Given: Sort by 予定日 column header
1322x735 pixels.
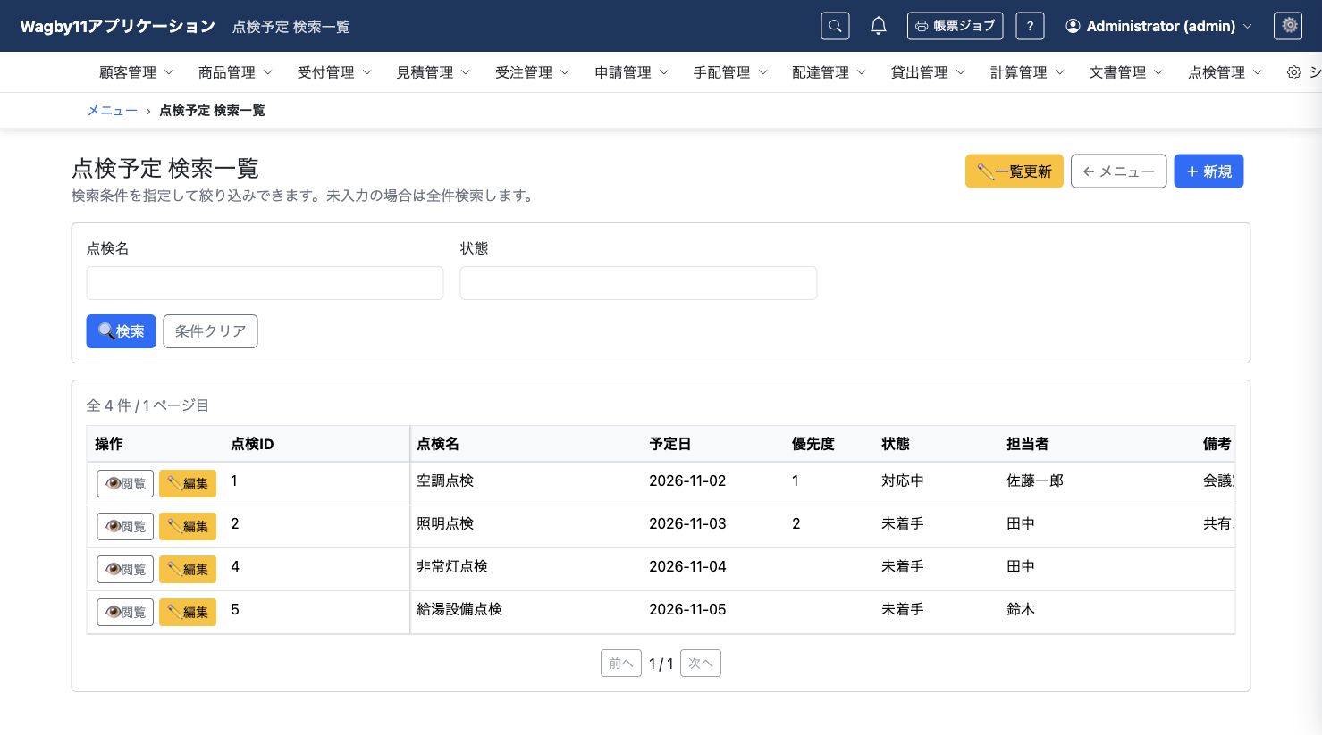Looking at the screenshot, I should tap(670, 444).
